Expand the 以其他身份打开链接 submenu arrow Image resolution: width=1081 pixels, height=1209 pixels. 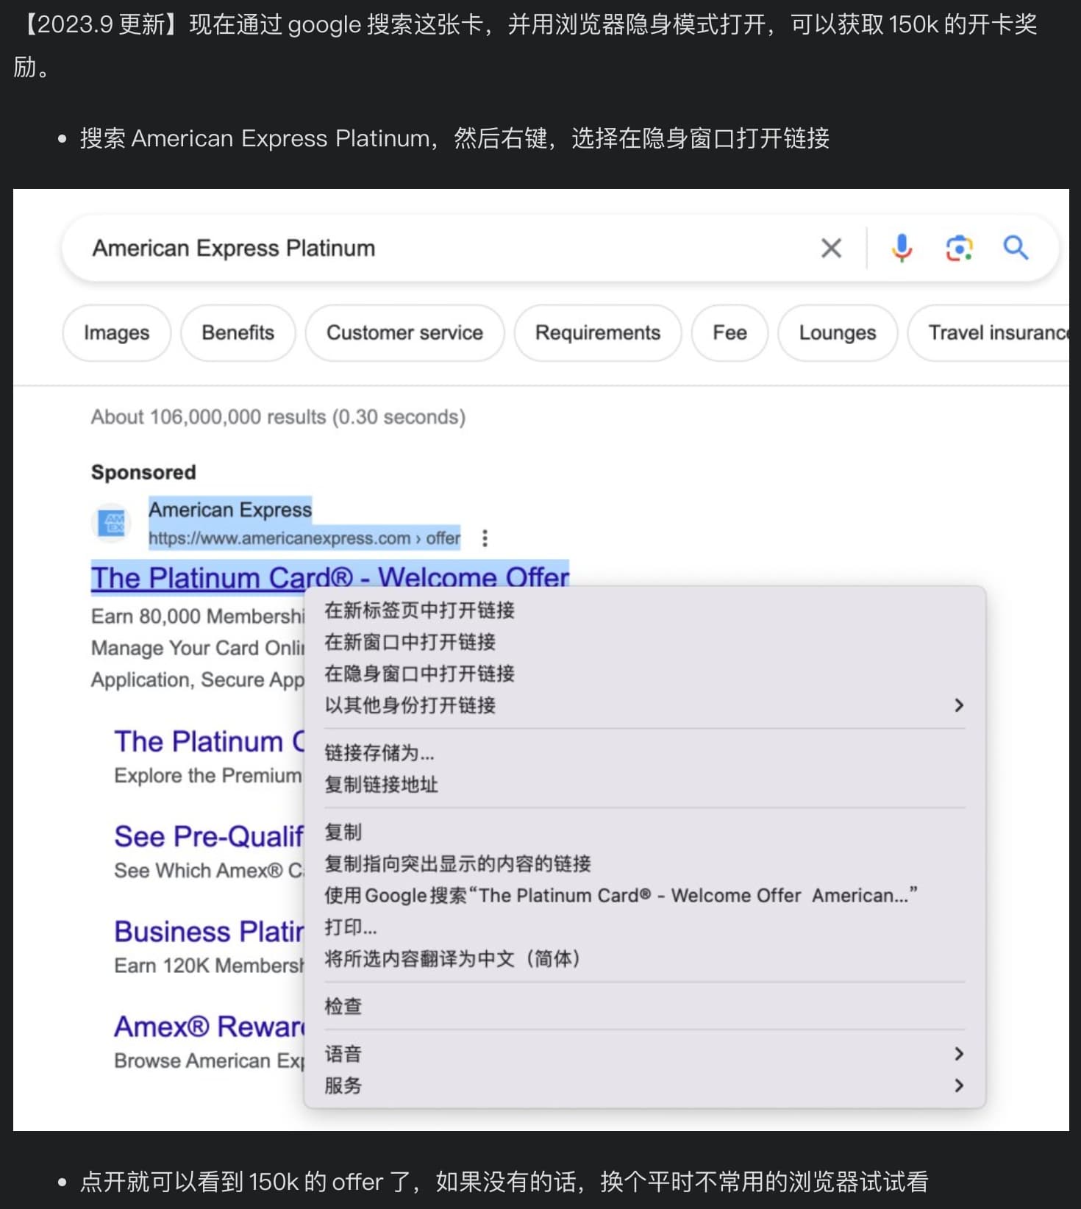point(959,705)
